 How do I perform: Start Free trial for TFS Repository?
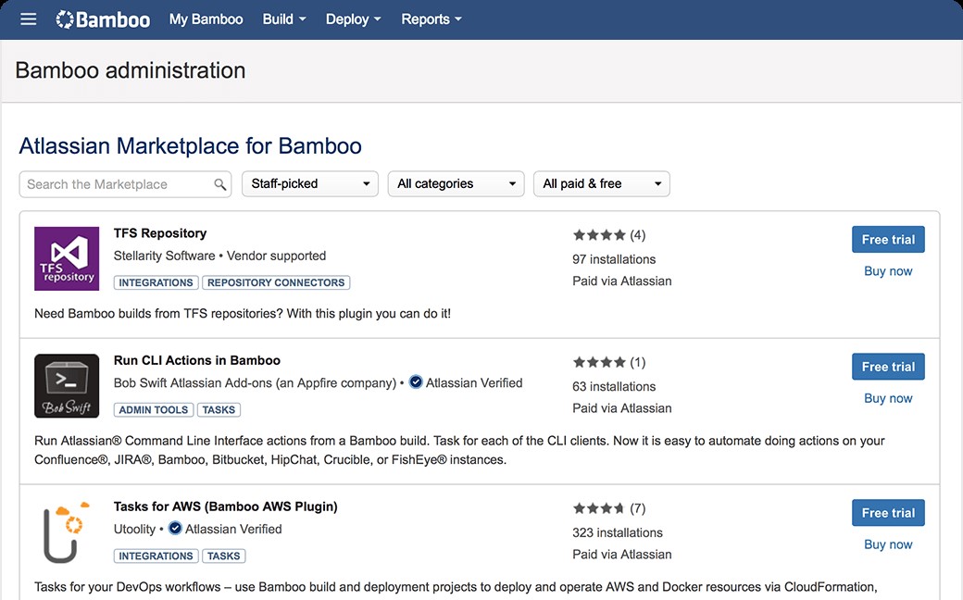tap(888, 240)
